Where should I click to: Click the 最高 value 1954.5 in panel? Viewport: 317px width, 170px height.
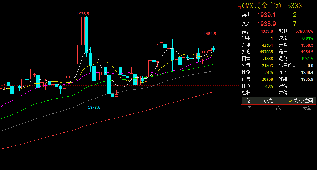pyautogui.click(x=307, y=52)
